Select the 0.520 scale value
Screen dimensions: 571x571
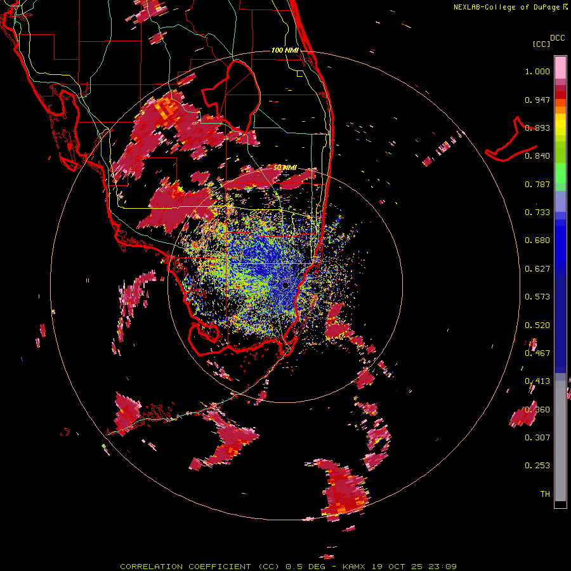(537, 325)
